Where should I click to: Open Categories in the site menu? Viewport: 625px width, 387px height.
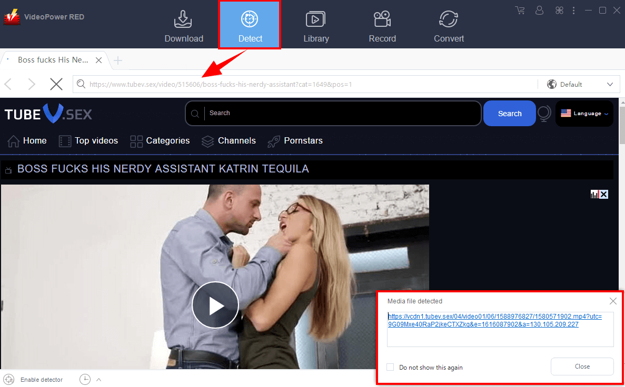click(x=160, y=141)
